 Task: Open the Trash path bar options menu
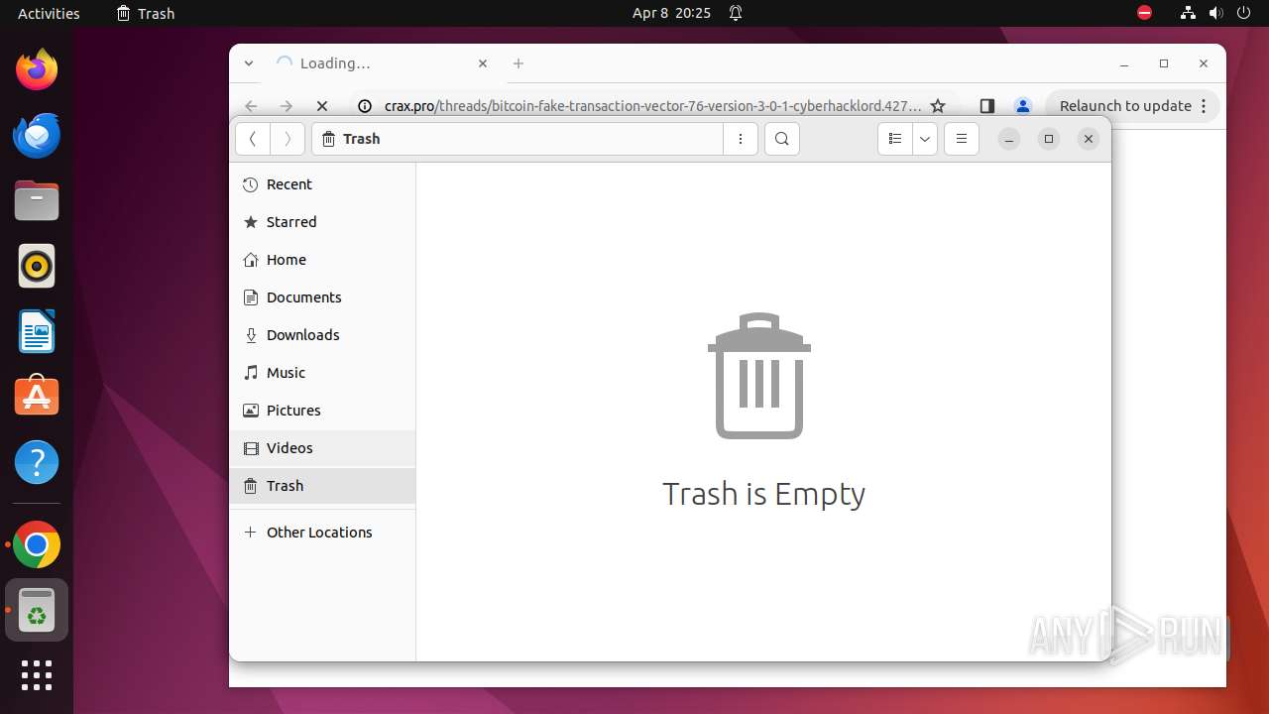click(741, 139)
